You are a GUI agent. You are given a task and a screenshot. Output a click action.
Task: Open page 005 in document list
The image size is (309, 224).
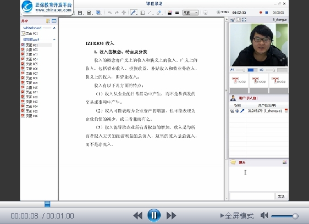(30, 64)
